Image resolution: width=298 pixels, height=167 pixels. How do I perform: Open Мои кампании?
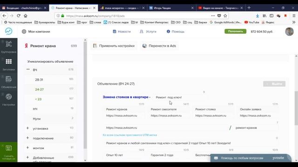[36, 32]
